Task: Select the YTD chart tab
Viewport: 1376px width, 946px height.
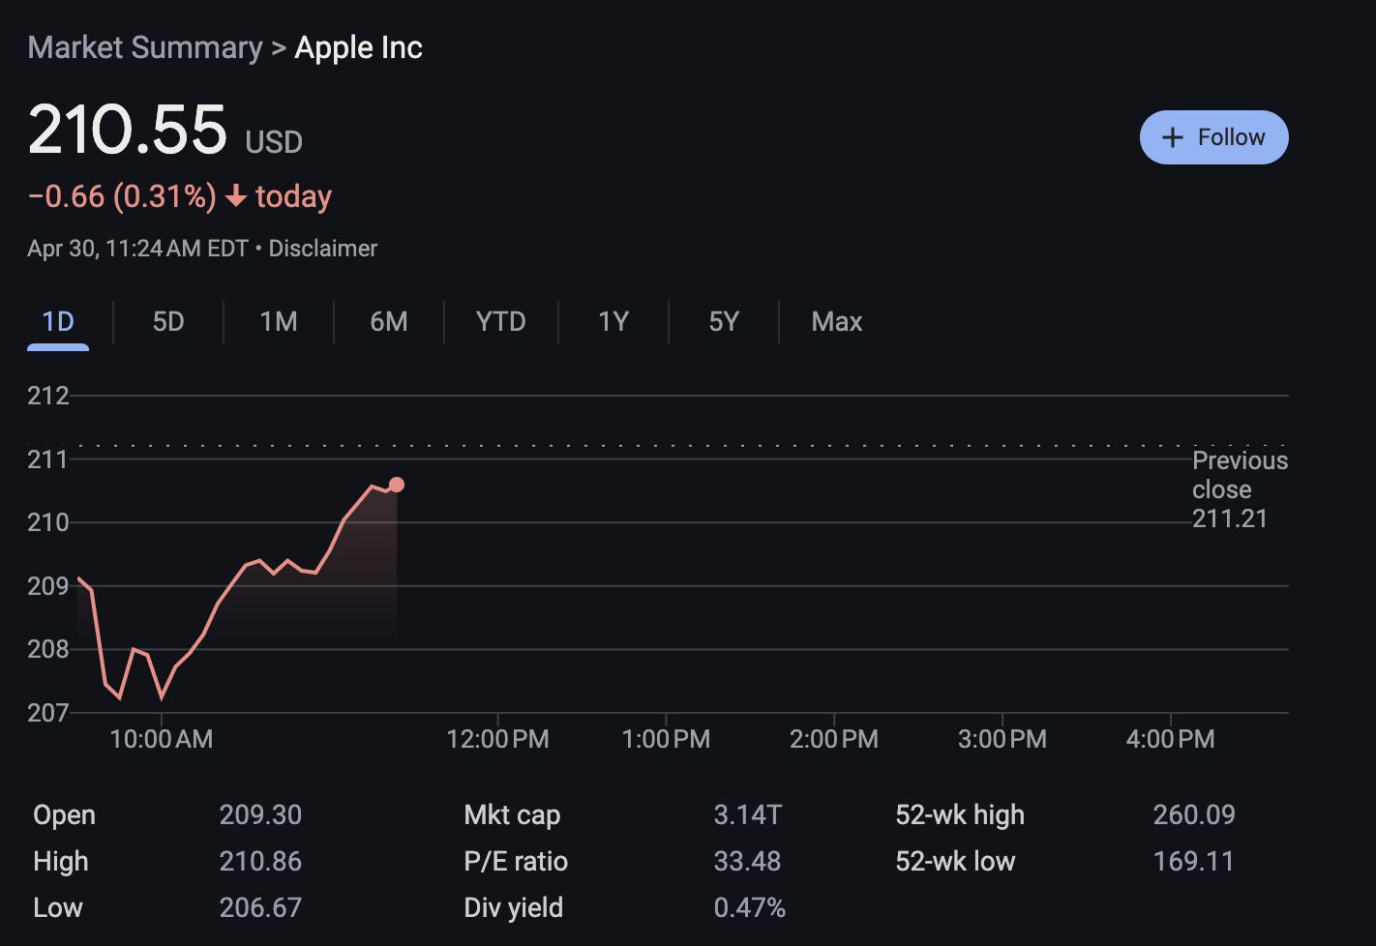Action: (x=501, y=322)
